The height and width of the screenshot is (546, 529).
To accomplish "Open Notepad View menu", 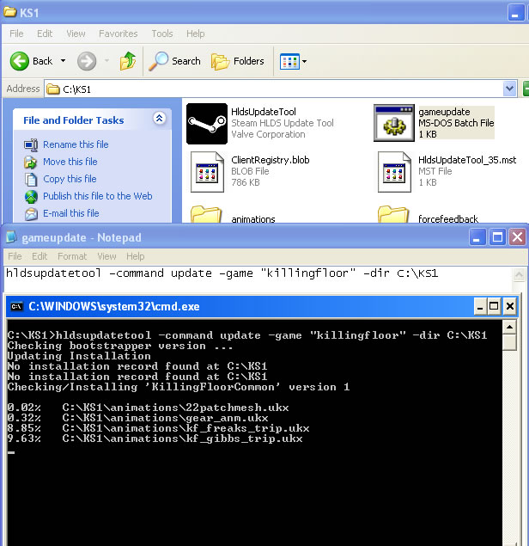I will 106,256.
